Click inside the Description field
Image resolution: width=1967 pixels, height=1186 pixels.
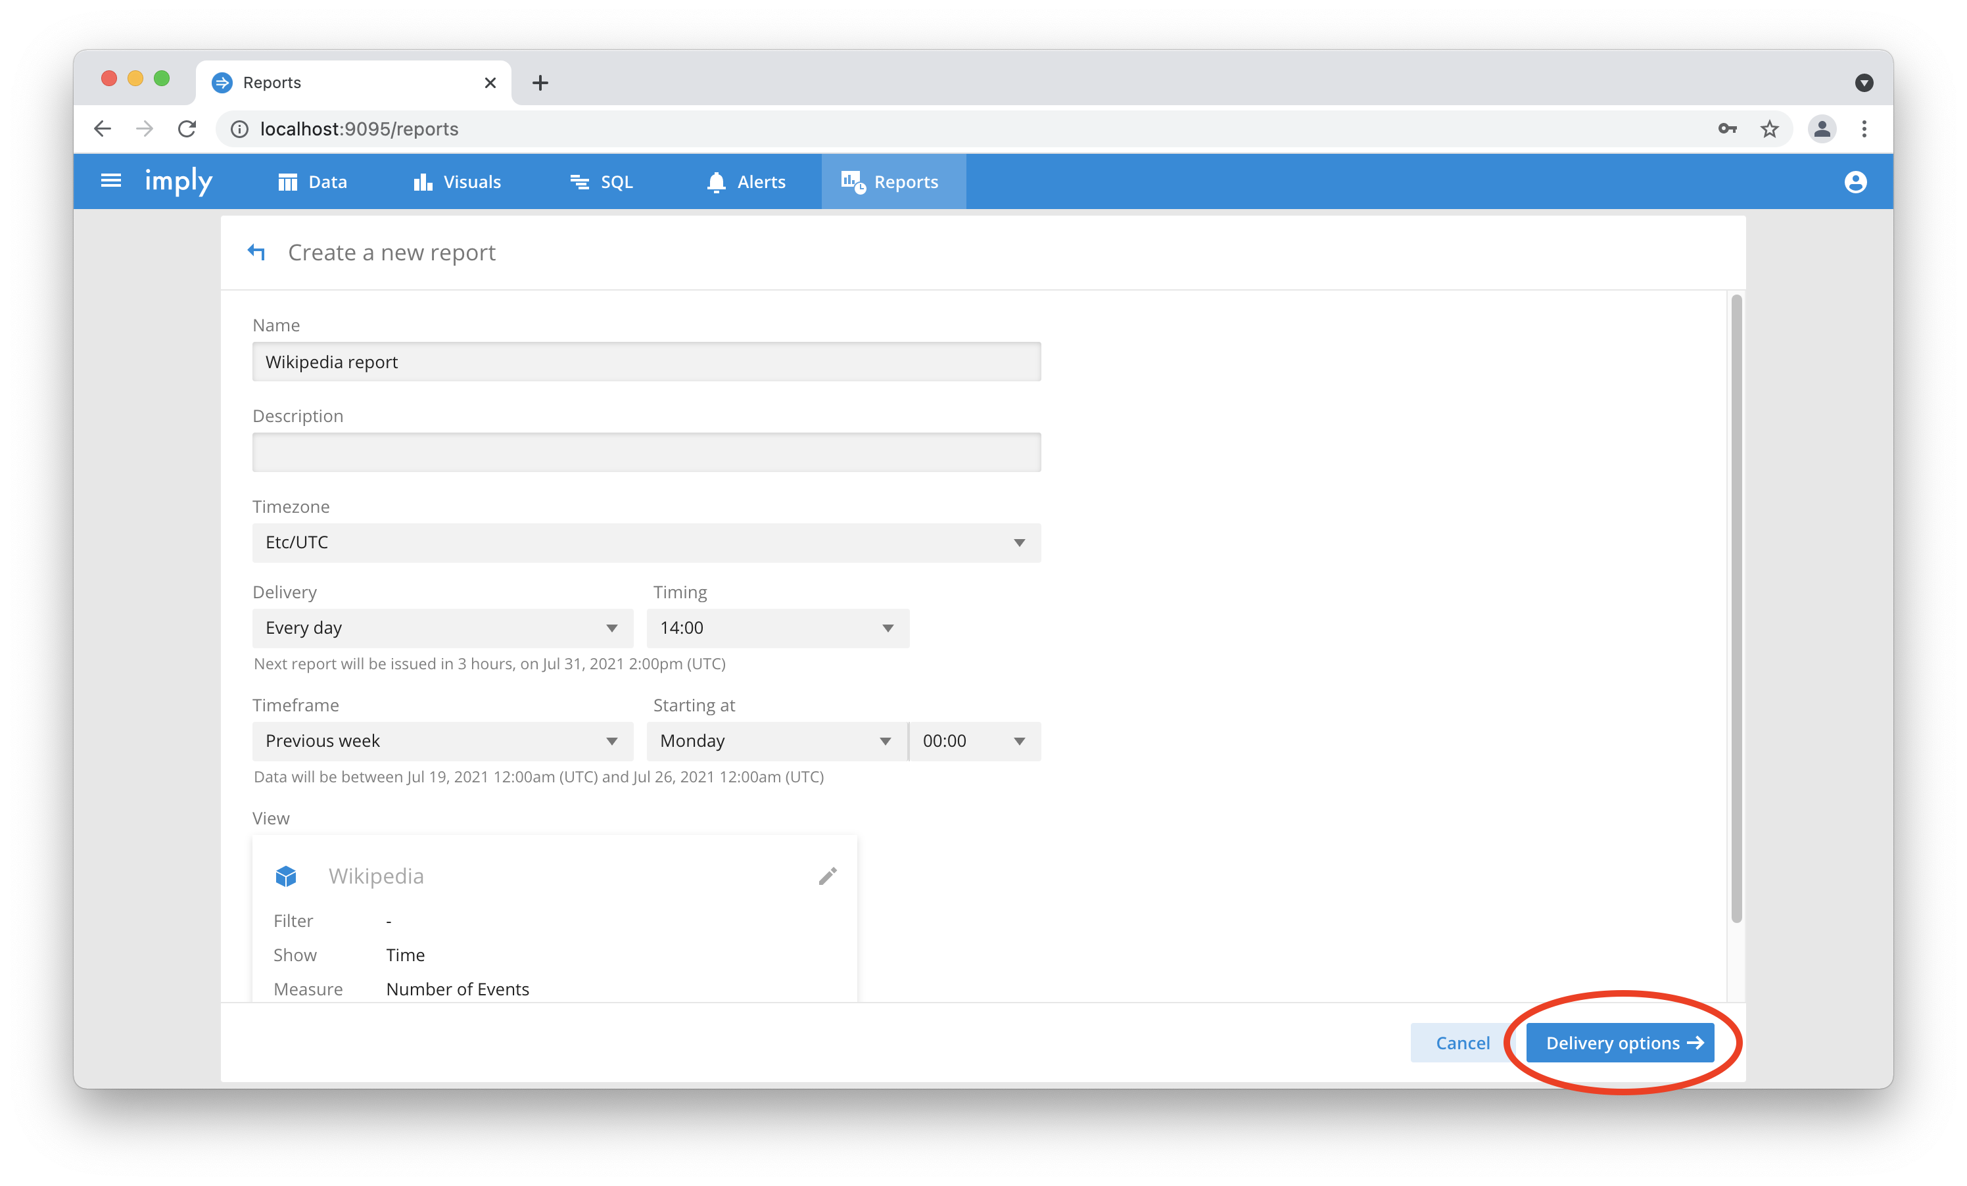646,451
